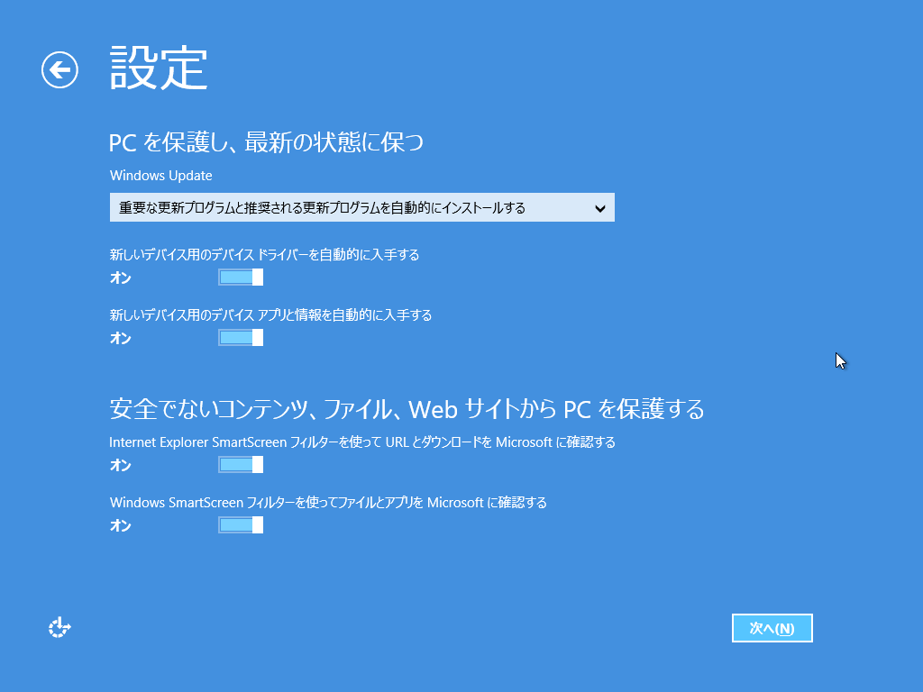
Task: Click the Windows SmartScreen description text
Action: coord(328,503)
